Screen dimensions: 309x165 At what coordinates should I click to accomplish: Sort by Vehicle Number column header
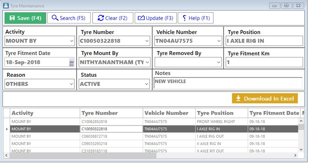coord(169,113)
